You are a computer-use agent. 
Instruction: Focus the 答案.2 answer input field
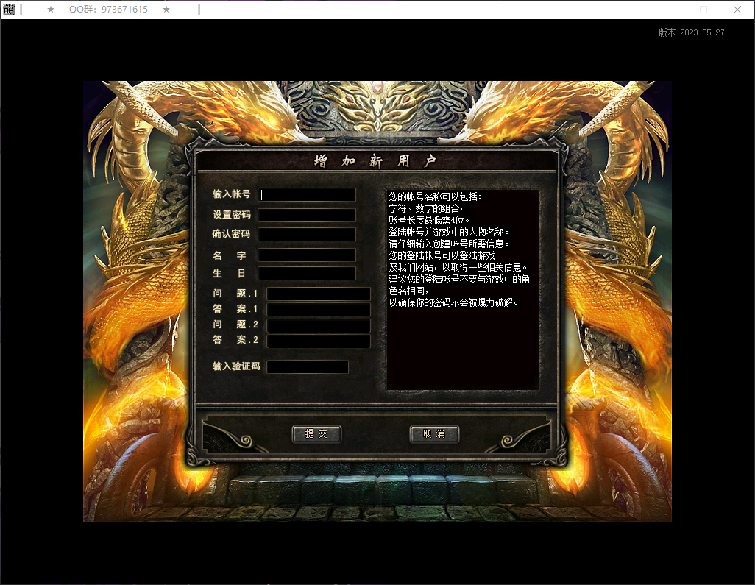tap(319, 341)
